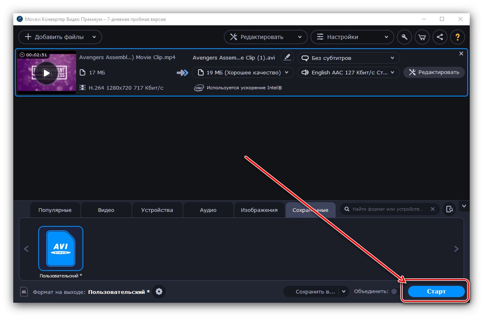The width and height of the screenshot is (483, 316).
Task: Show previous saved format presets
Action: (x=26, y=249)
